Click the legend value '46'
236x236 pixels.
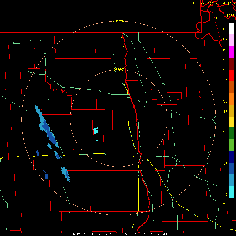point(225,81)
